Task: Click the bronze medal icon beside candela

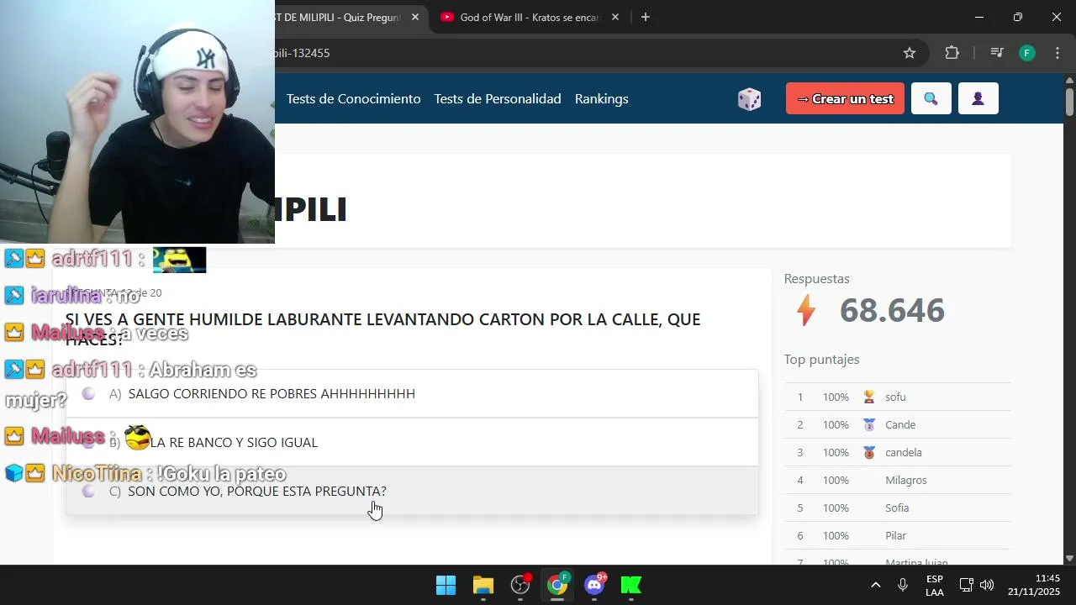Action: coord(869,452)
